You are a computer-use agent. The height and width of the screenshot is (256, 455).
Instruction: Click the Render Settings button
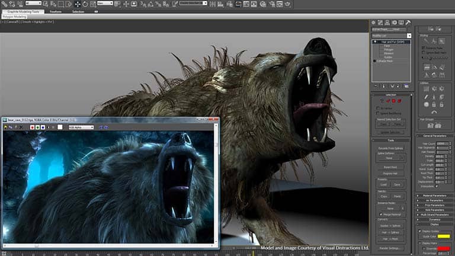(x=389, y=248)
